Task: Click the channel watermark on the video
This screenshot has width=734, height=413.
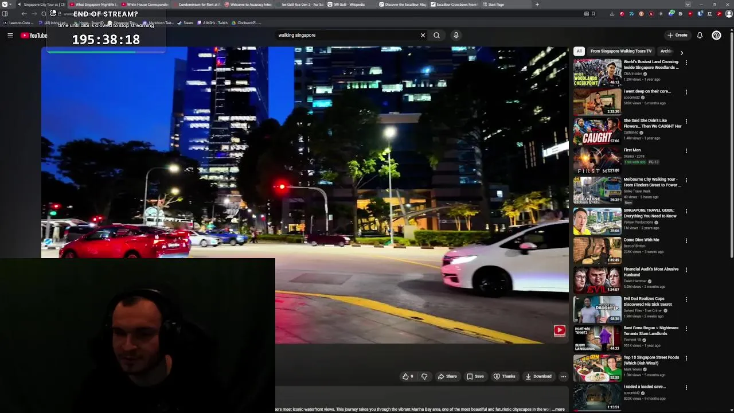Action: click(559, 330)
